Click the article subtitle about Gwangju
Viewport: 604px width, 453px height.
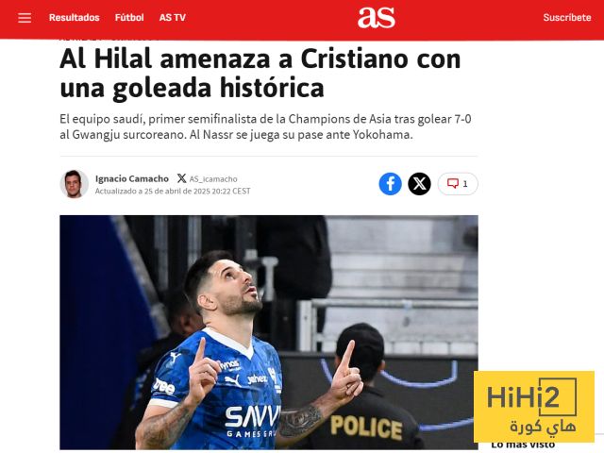pos(265,126)
